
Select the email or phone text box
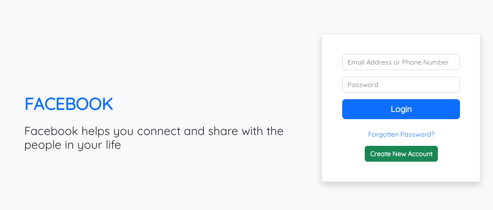(x=401, y=62)
